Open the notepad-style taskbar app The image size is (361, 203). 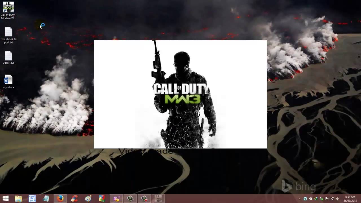point(46,198)
